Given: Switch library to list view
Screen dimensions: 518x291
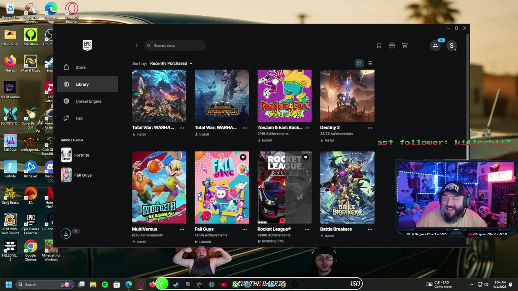Looking at the screenshot, I should [370, 63].
